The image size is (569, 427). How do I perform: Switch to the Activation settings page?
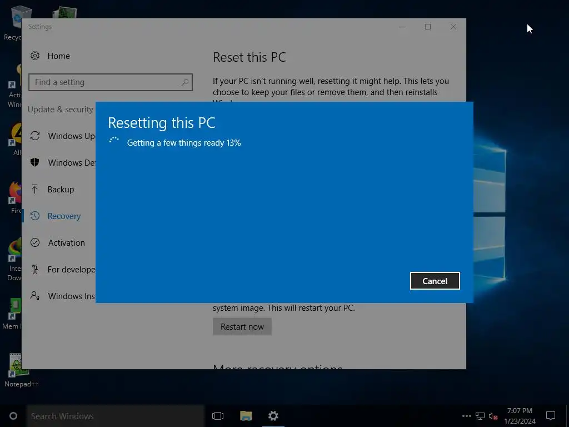point(67,243)
